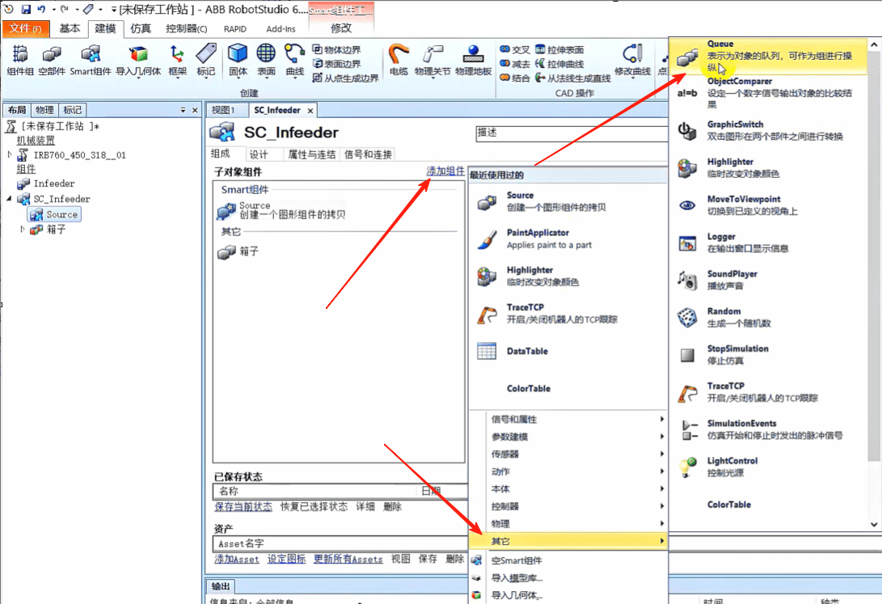This screenshot has width=882, height=604.
Task: Click 物体边界 in the ribbon
Action: 337,49
